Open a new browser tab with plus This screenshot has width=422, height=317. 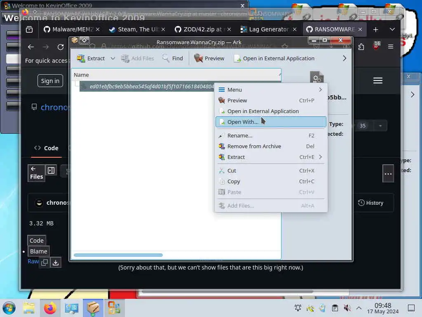376,29
